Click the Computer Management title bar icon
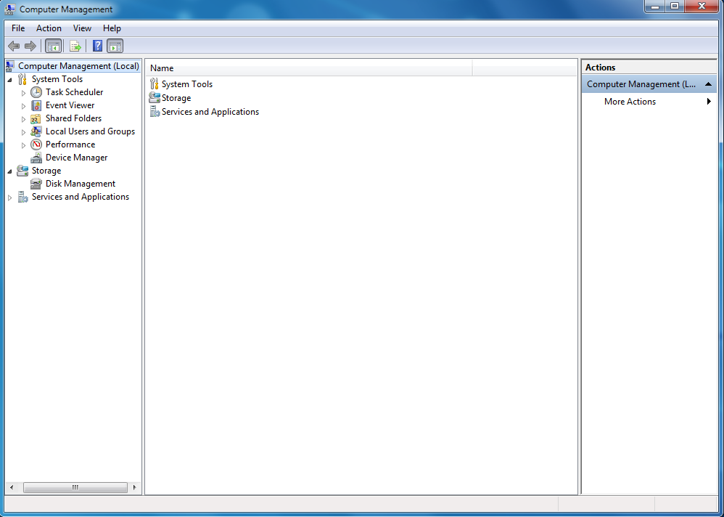 (9, 9)
